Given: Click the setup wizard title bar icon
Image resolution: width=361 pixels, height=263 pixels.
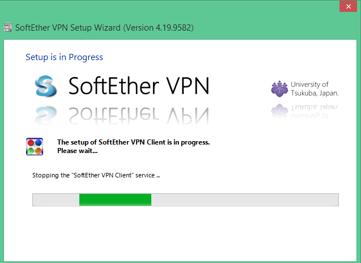Looking at the screenshot, I should point(8,27).
